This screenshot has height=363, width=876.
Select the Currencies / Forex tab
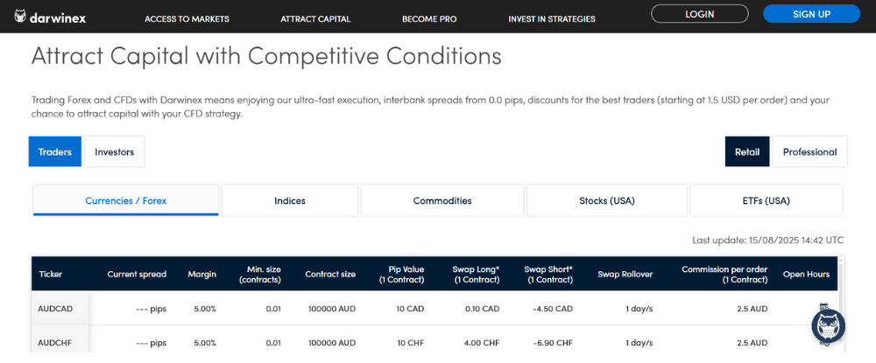(125, 200)
